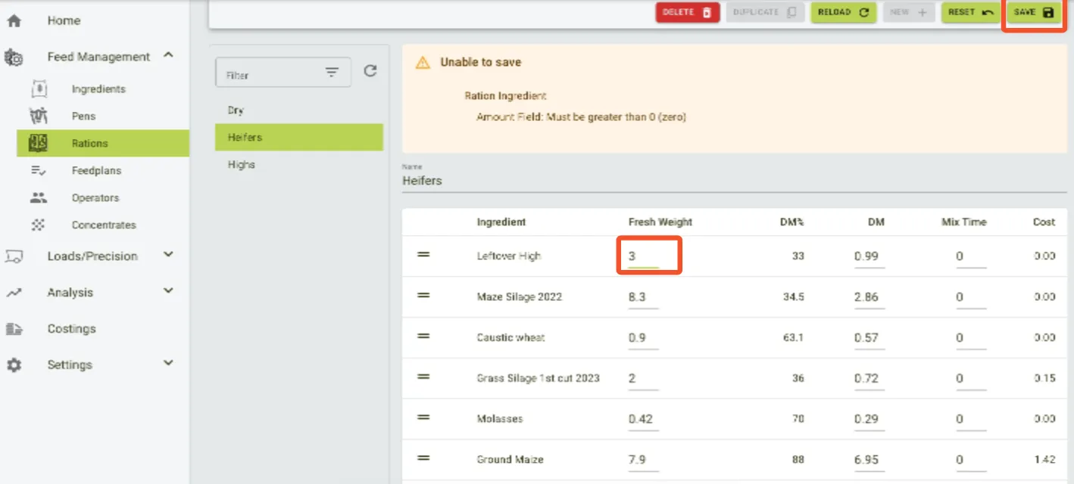Image resolution: width=1074 pixels, height=484 pixels.
Task: Refresh the ration list with circular arrow
Action: click(x=370, y=71)
